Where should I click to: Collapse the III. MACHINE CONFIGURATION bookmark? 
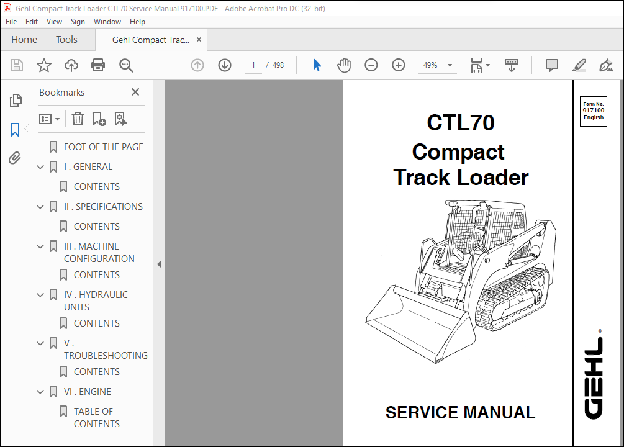point(40,246)
